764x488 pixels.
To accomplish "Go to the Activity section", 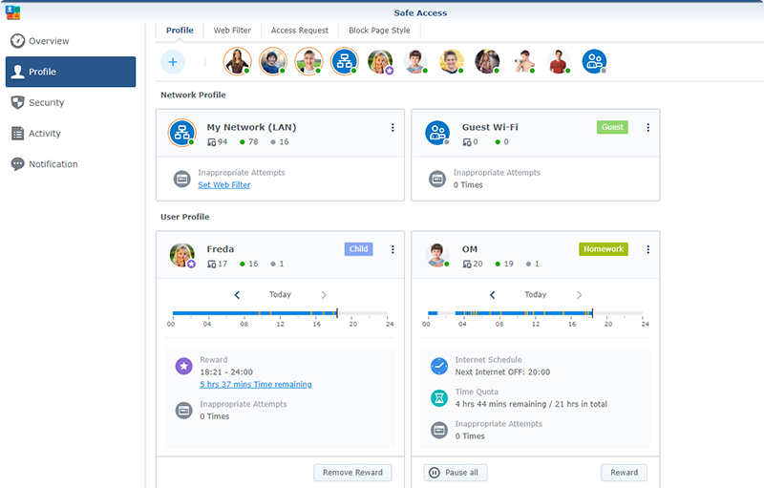I will (x=44, y=134).
